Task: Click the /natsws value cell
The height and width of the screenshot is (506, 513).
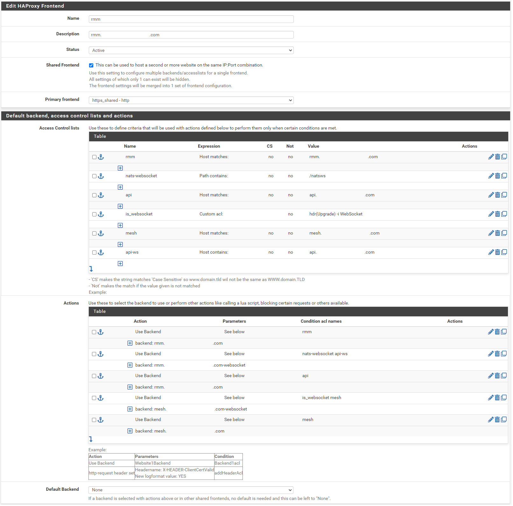Action: point(317,176)
